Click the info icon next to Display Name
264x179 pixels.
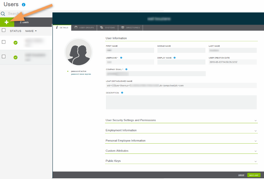click(x=175, y=58)
